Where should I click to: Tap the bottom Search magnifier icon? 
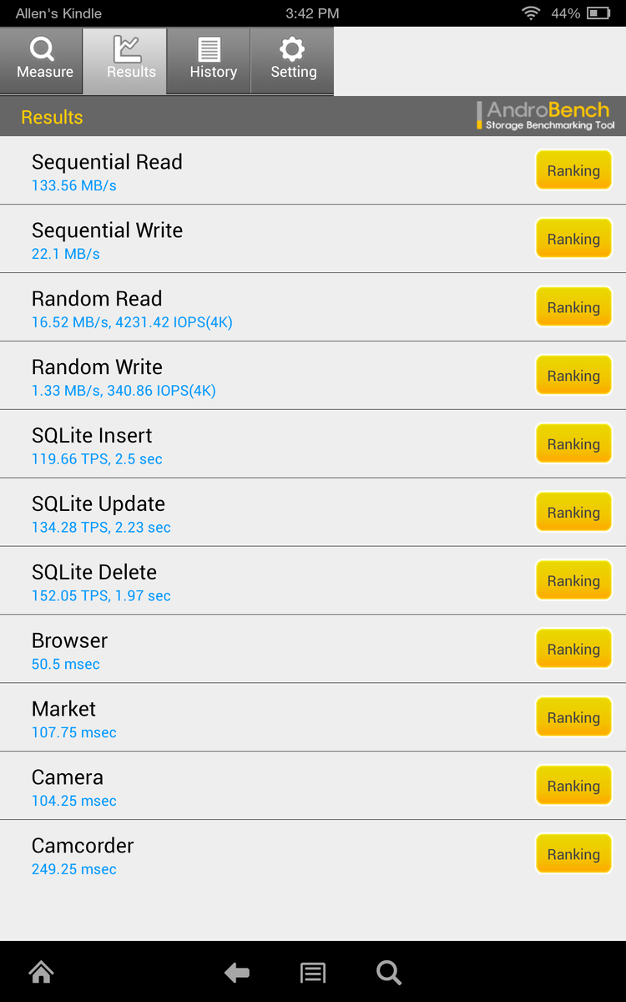[x=388, y=972]
